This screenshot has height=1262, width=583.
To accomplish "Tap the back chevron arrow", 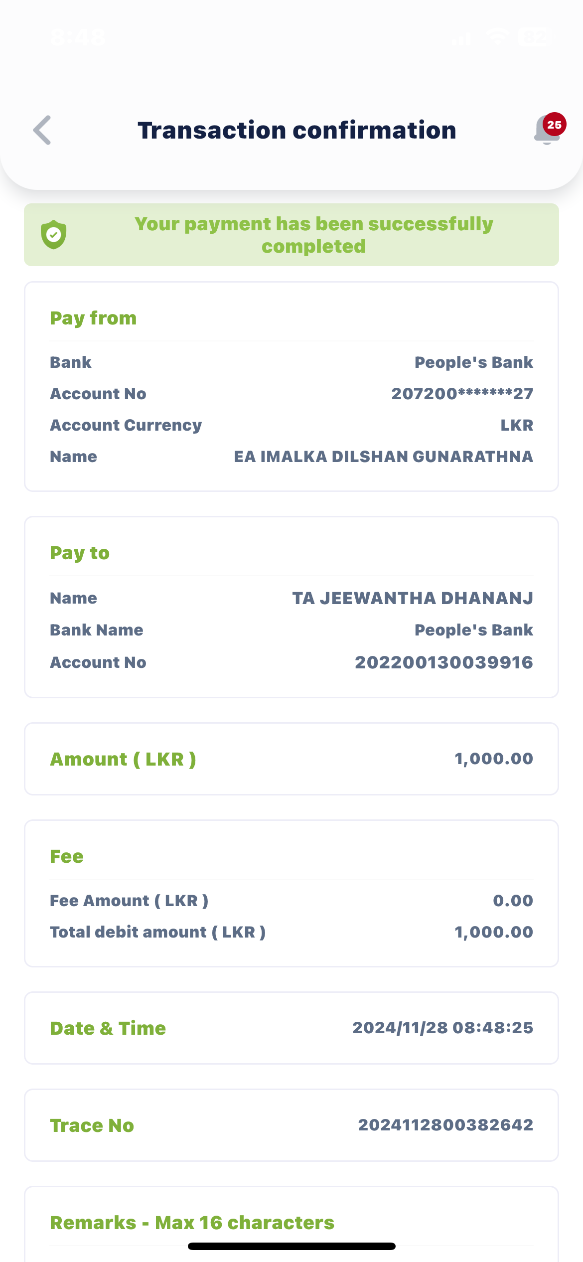I will [42, 130].
